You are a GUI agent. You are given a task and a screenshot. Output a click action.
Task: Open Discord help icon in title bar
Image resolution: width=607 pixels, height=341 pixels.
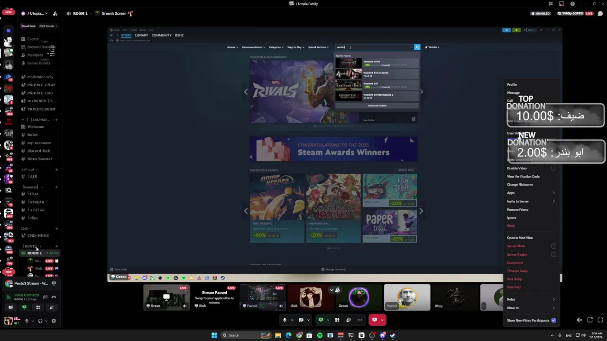coord(572,4)
